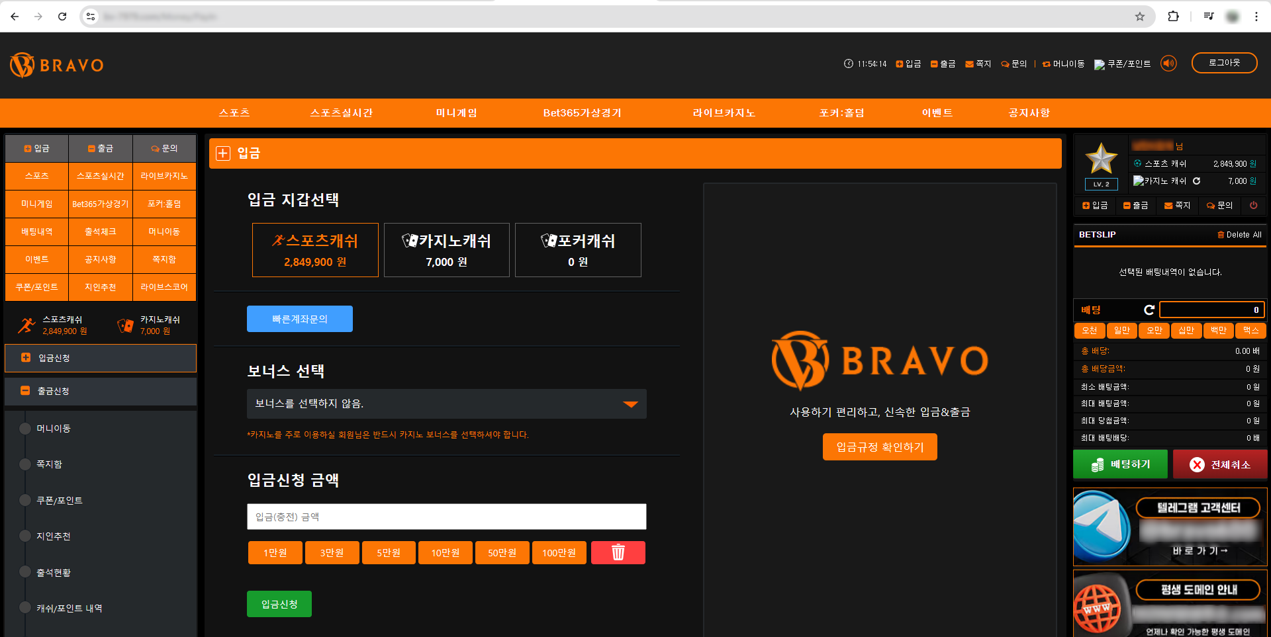The width and height of the screenshot is (1271, 637).
Task: Add 3만원 to the deposit amount
Action: click(332, 552)
